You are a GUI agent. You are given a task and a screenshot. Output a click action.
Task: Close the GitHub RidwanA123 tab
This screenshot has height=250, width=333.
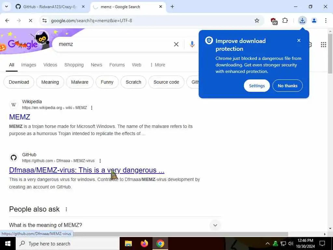point(83,7)
